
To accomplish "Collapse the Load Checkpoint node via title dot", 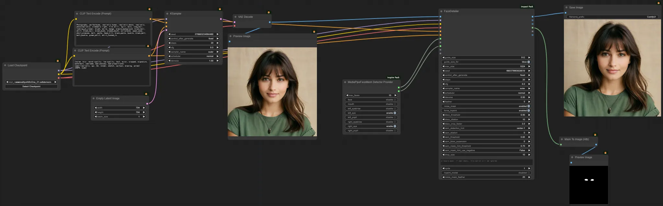I will pyautogui.click(x=5, y=65).
